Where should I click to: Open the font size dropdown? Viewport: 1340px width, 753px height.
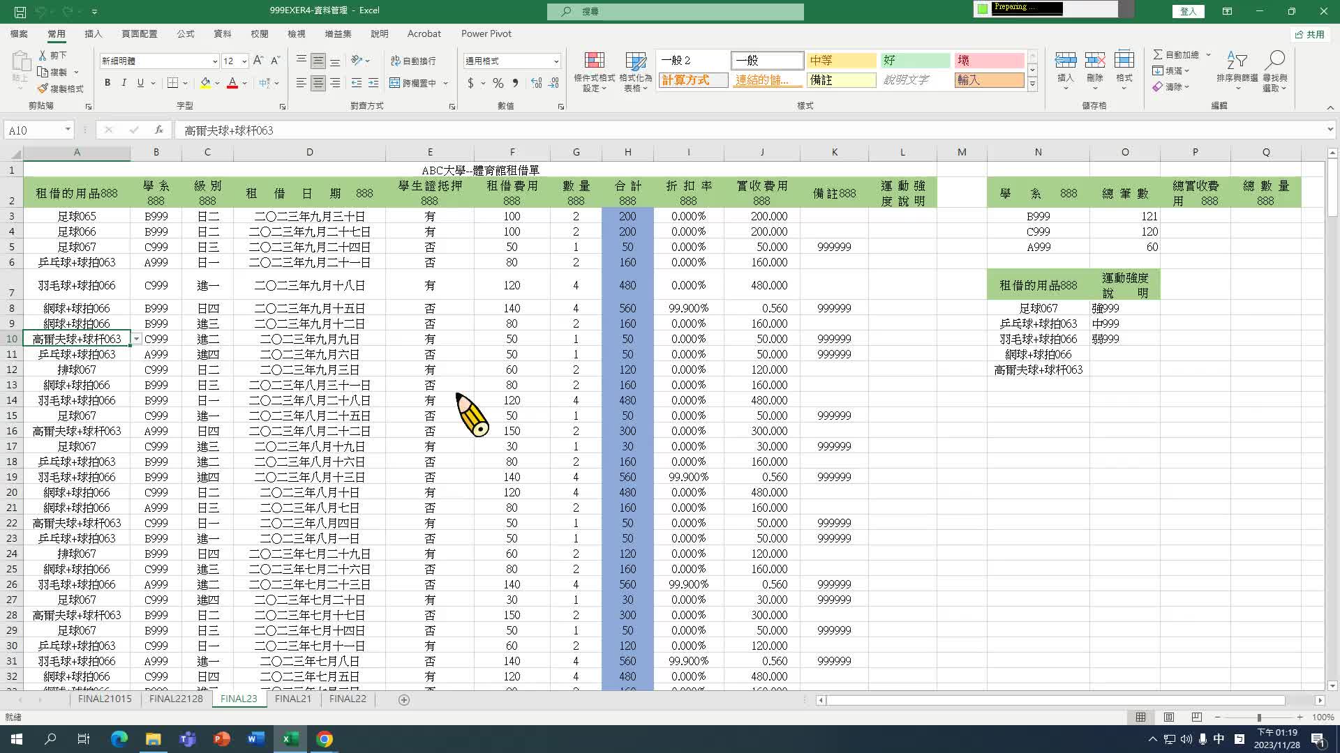point(244,61)
